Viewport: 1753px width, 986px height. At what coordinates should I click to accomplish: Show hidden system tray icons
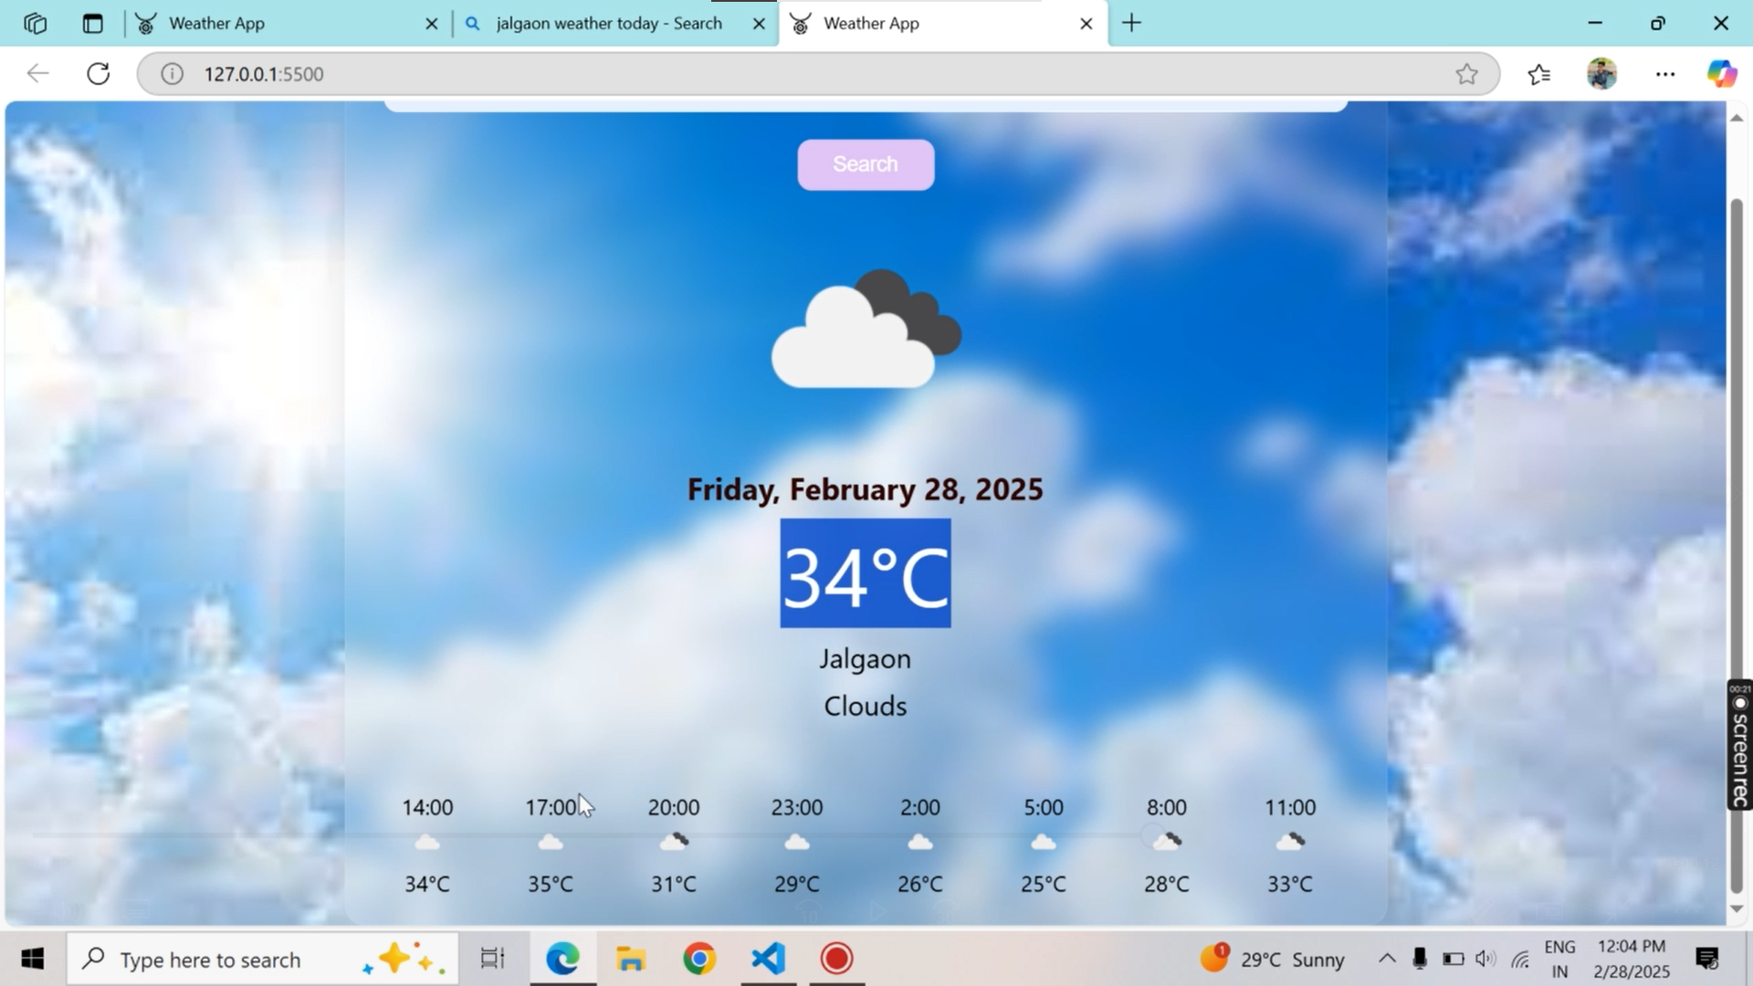[1386, 958]
